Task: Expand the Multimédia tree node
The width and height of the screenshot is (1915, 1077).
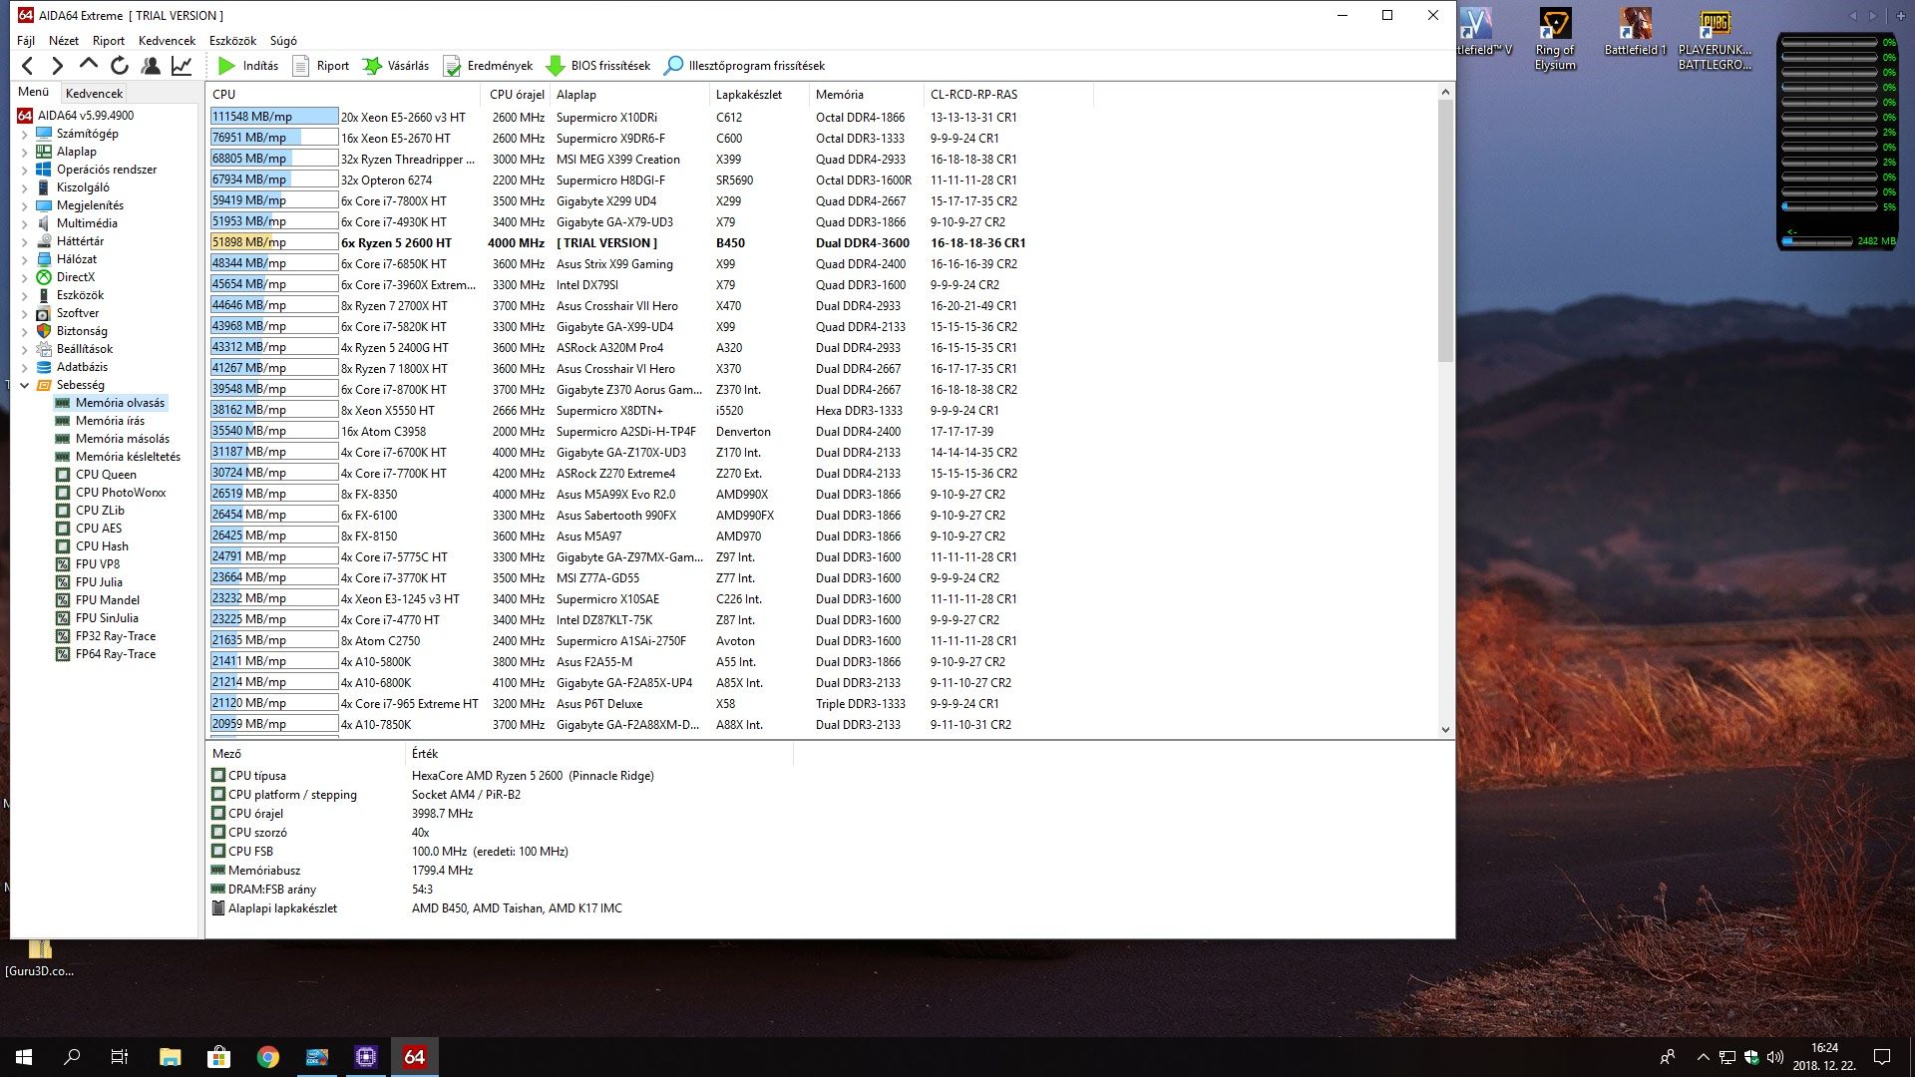Action: tap(25, 223)
